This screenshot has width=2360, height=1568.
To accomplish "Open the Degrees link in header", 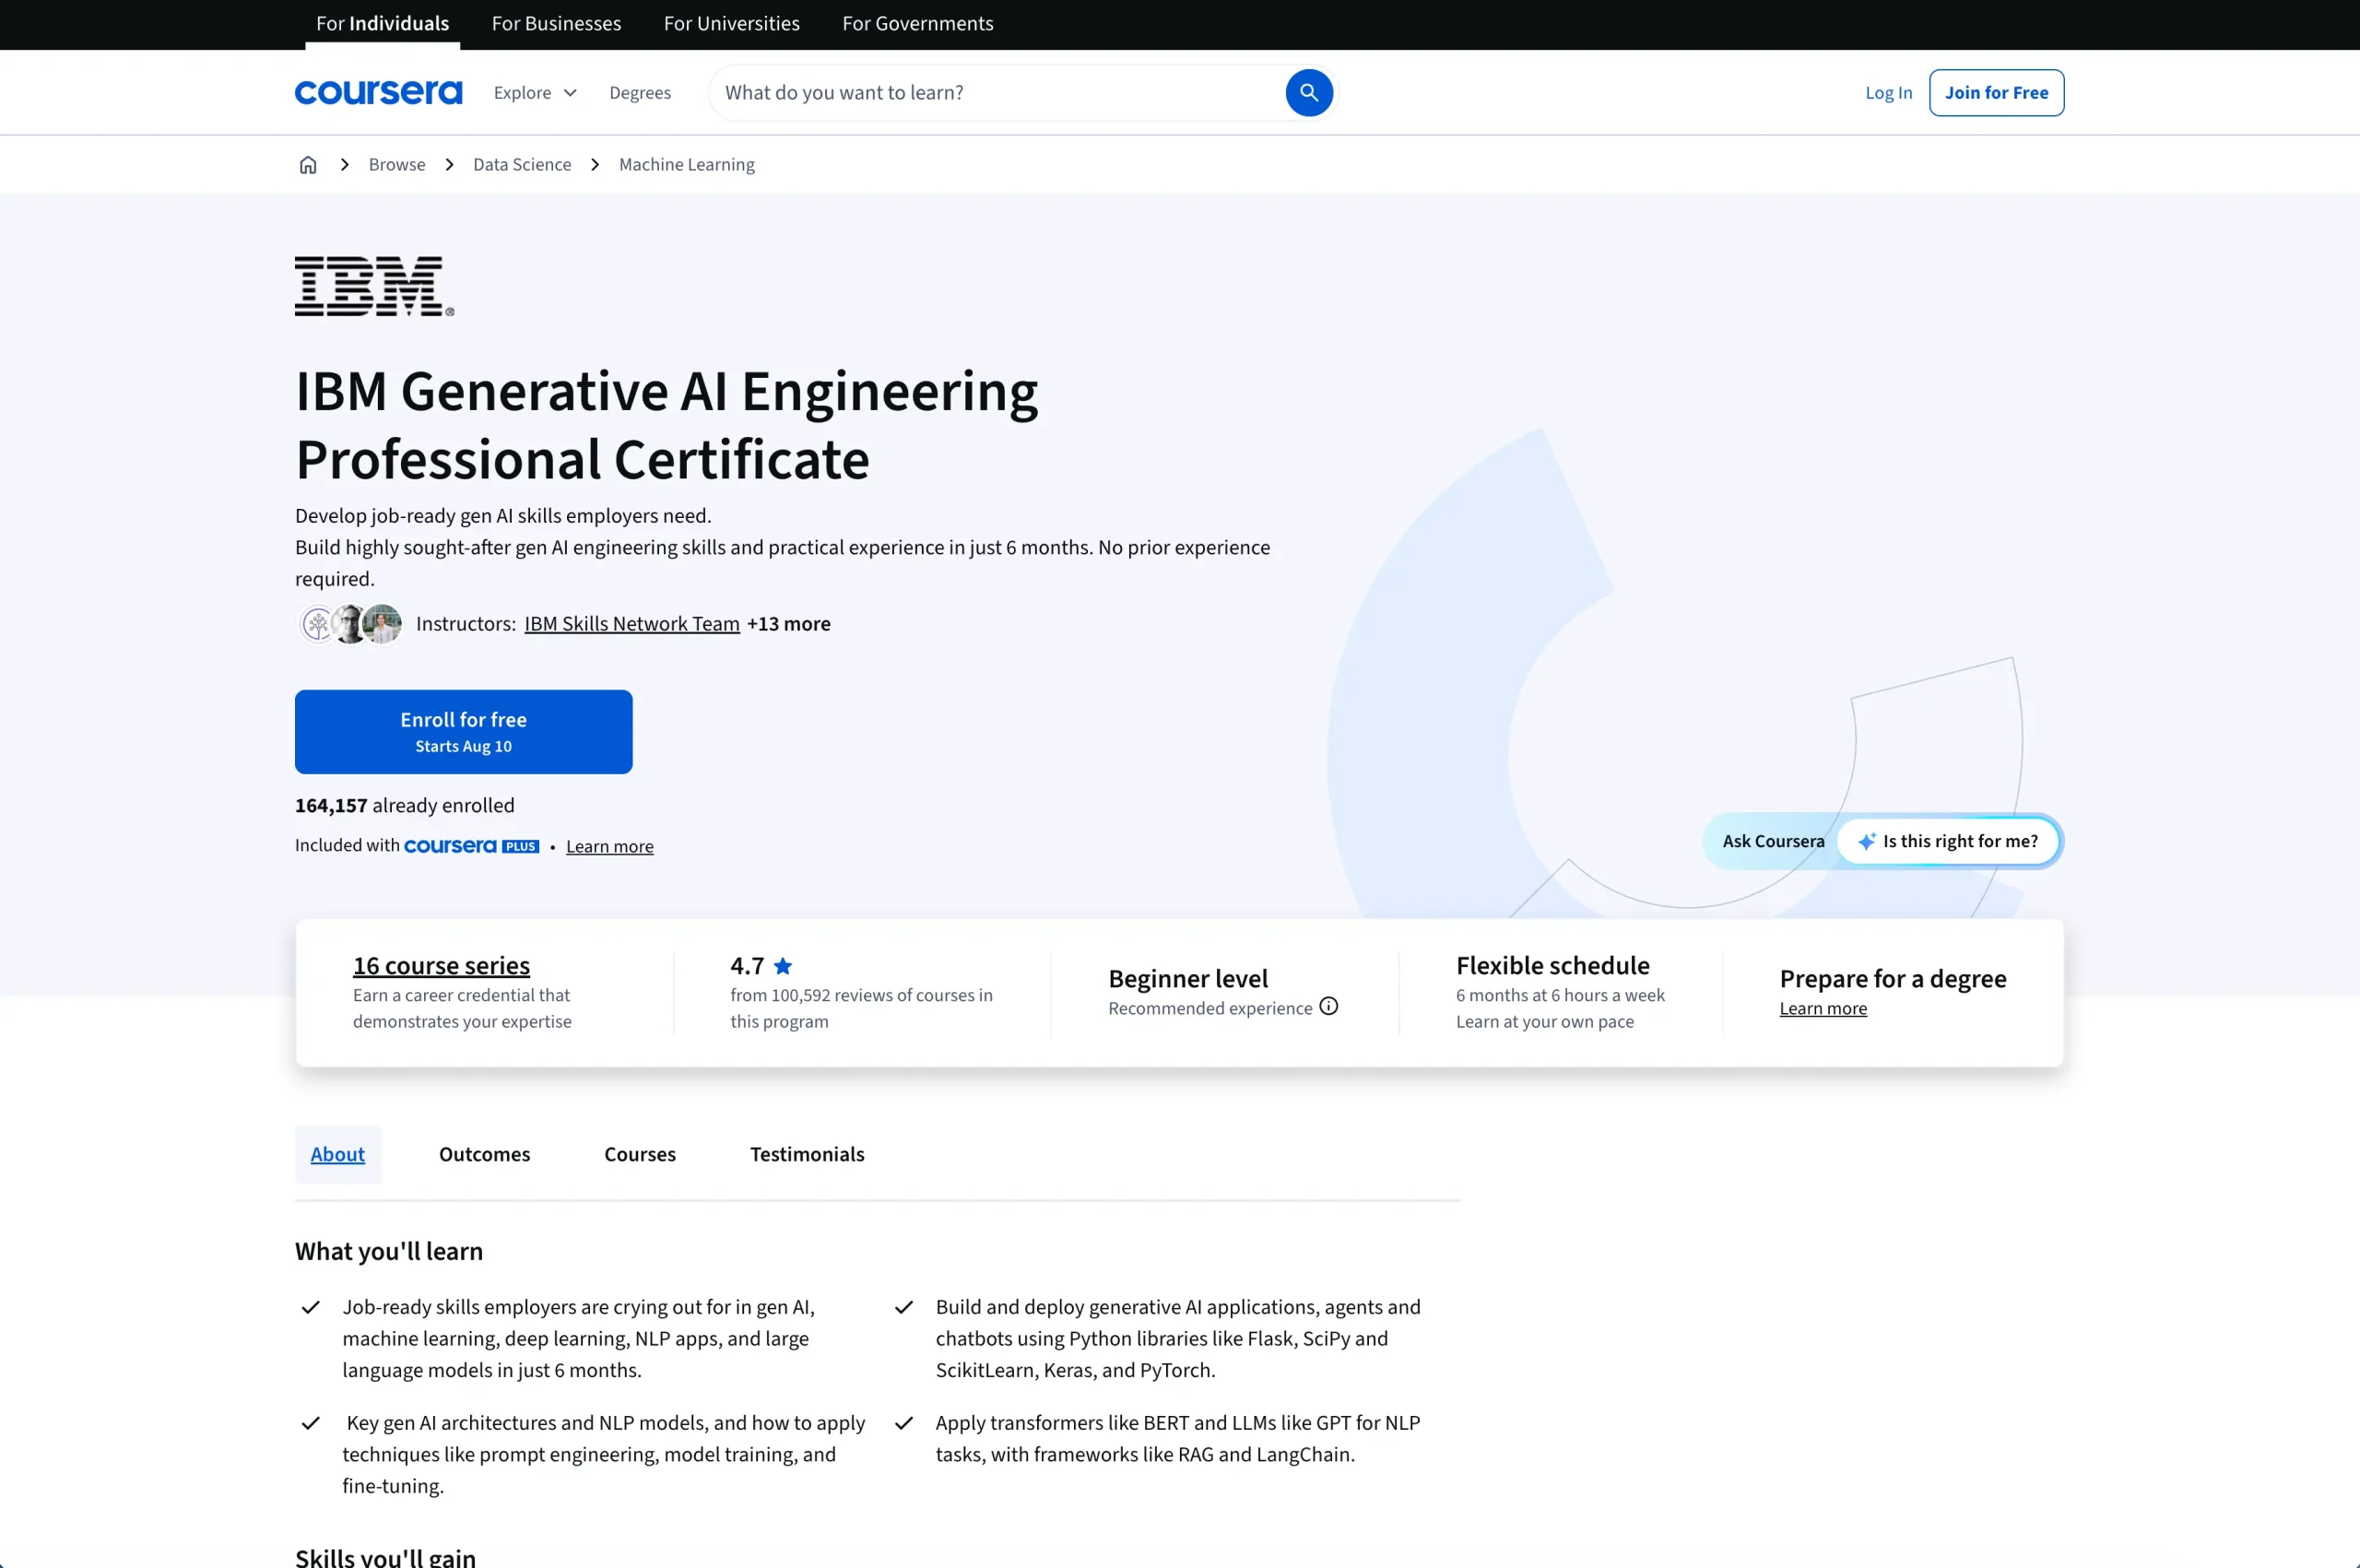I will pyautogui.click(x=640, y=92).
